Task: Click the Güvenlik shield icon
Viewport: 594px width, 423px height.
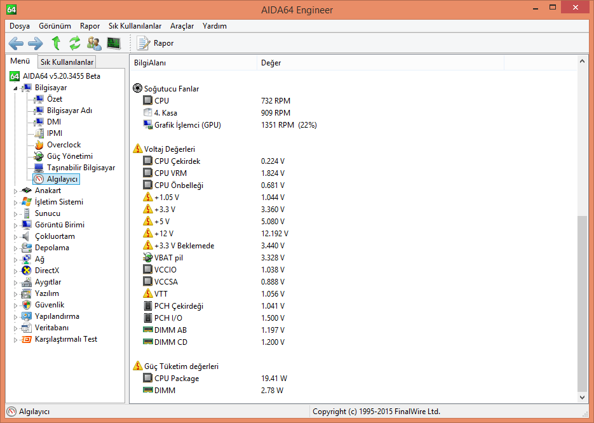Action: coord(27,305)
